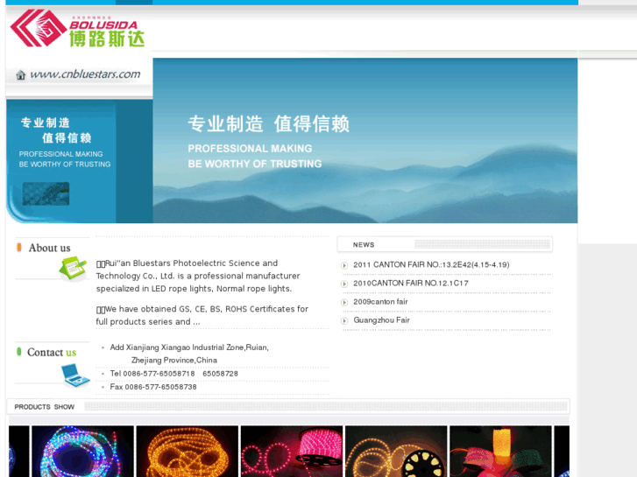Click the arrow bullet next to 2010CANTON FAIR
Screen dimensions: 637x477
tap(344, 284)
